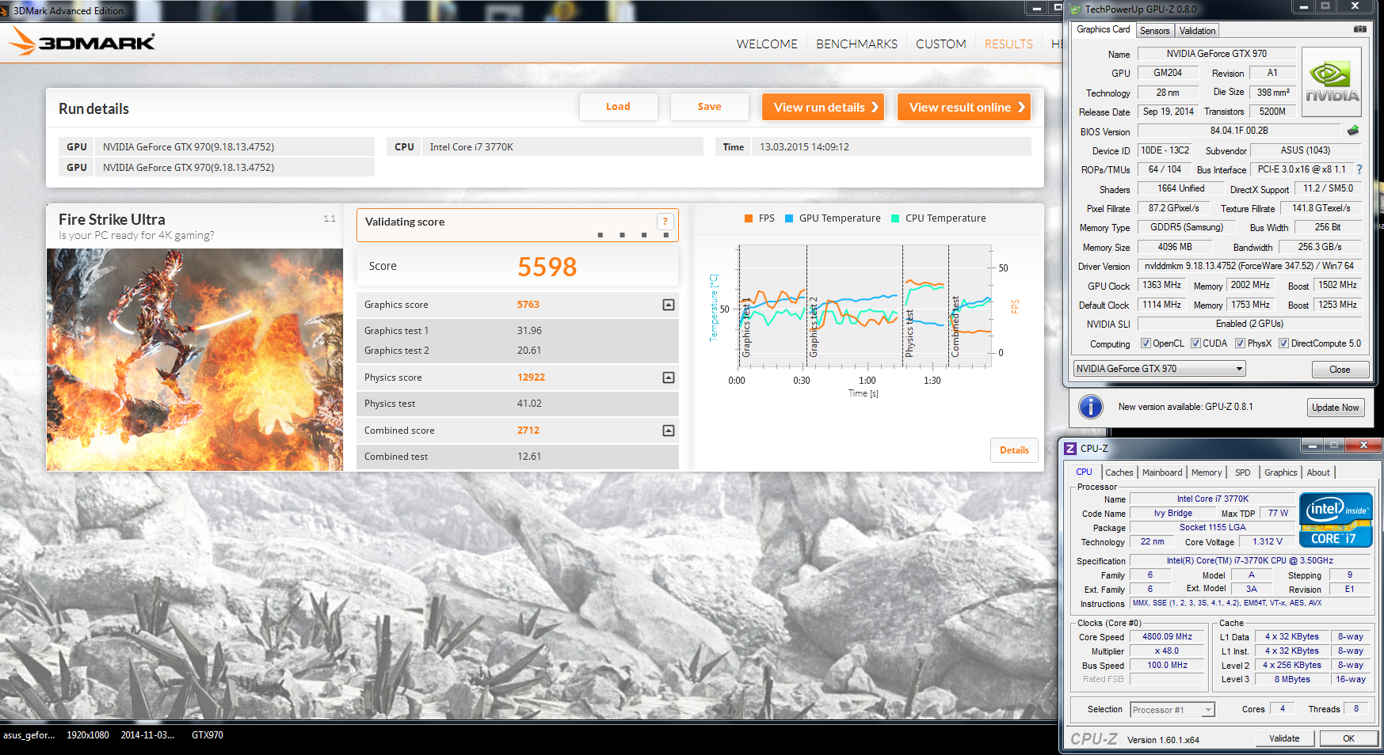This screenshot has width=1384, height=755.
Task: Select the GTX970 item at screen bottom
Action: (208, 735)
